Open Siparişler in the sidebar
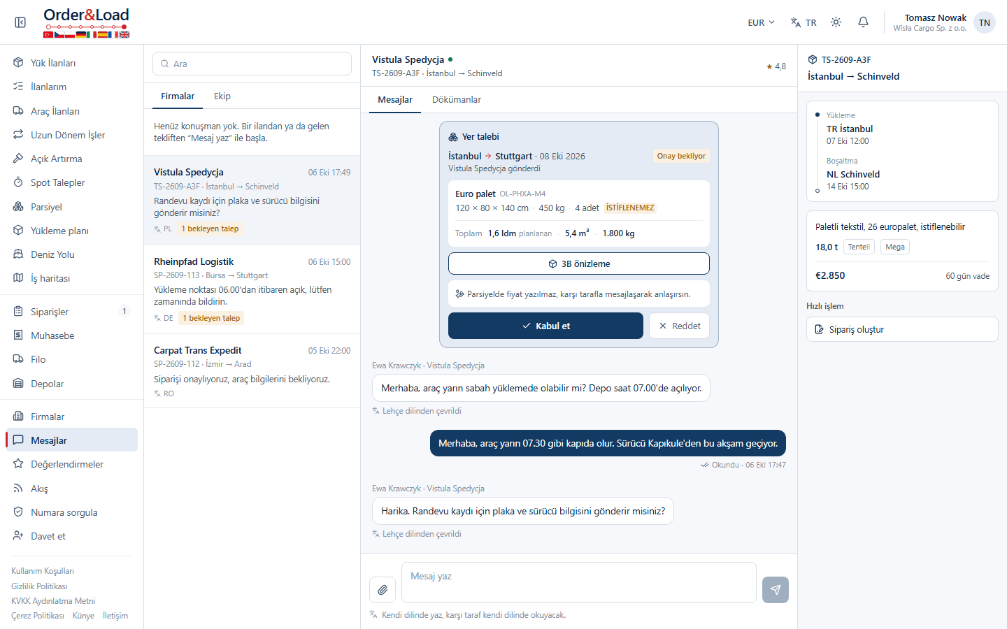Image resolution: width=1007 pixels, height=629 pixels. click(71, 312)
